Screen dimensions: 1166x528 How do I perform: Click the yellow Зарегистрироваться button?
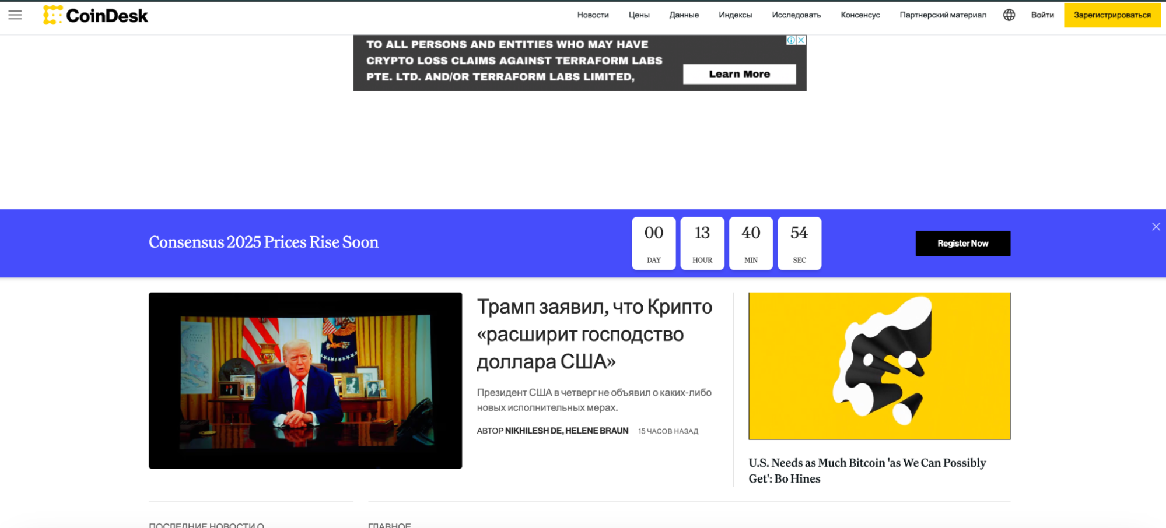tap(1112, 15)
